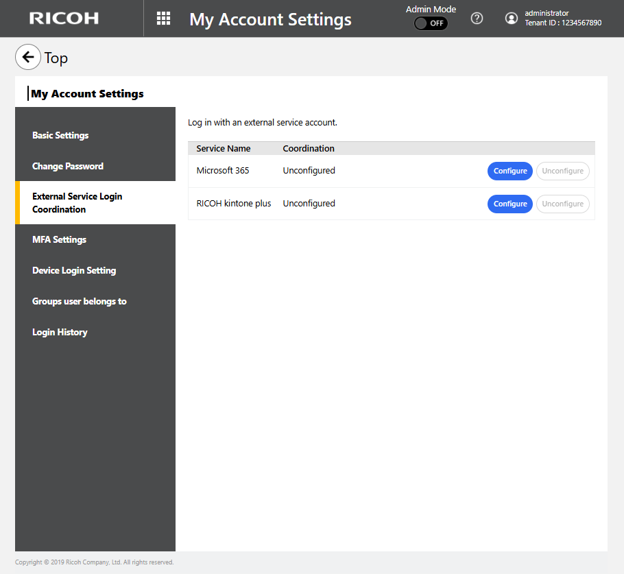
Task: Select External Service Login Coordination
Action: click(x=77, y=202)
